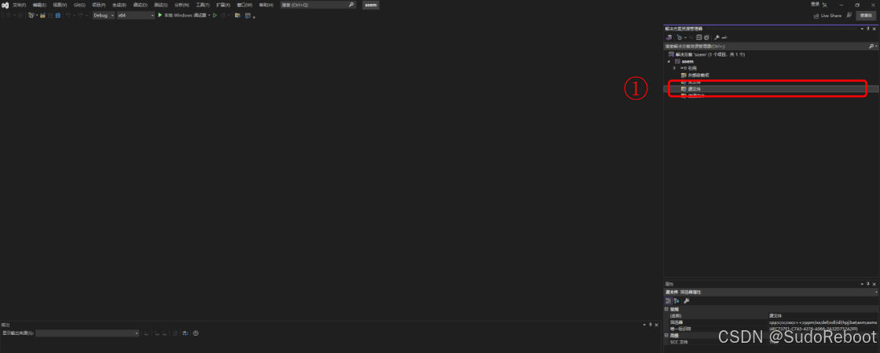Toggle solution/folder view icon in Solution Explorer
Screen dimensions: 880x353
coord(669,37)
